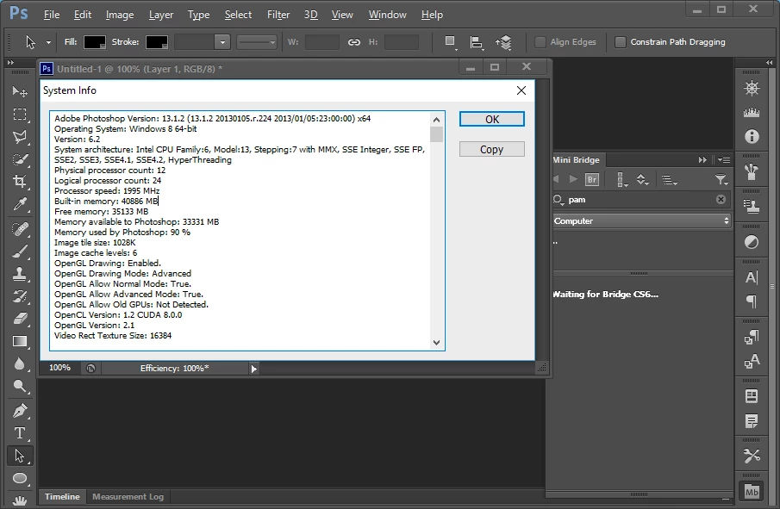
Task: Open the Computer location dropdown
Action: click(642, 220)
